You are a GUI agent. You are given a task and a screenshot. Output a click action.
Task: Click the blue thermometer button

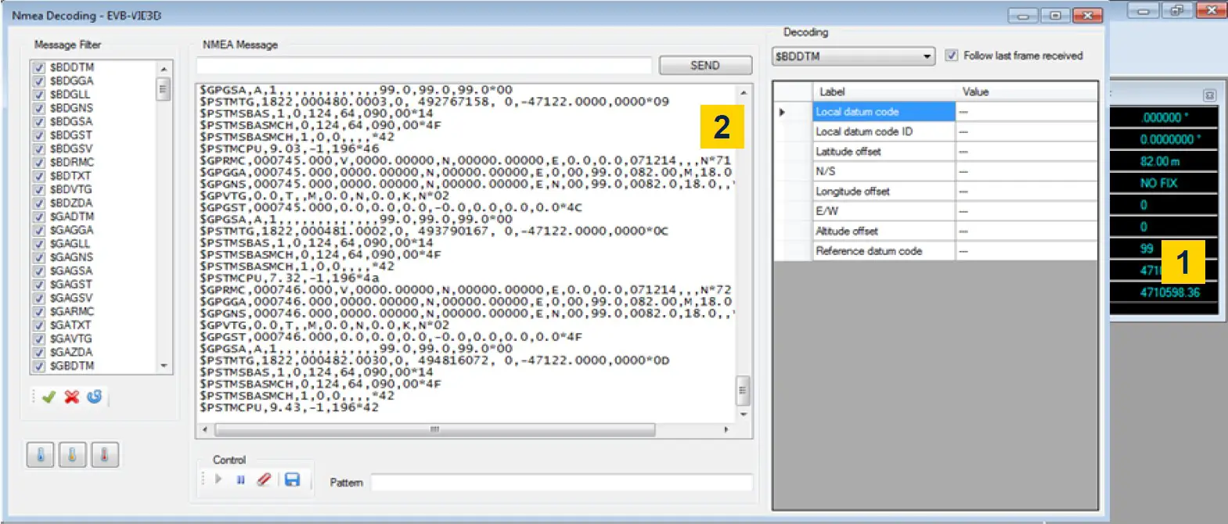point(41,454)
